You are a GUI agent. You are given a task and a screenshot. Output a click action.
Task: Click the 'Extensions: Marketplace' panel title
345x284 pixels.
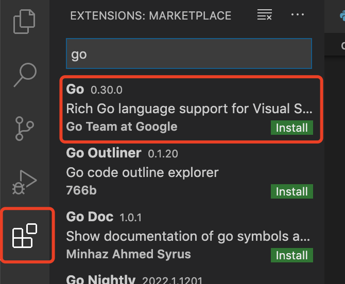pos(151,15)
